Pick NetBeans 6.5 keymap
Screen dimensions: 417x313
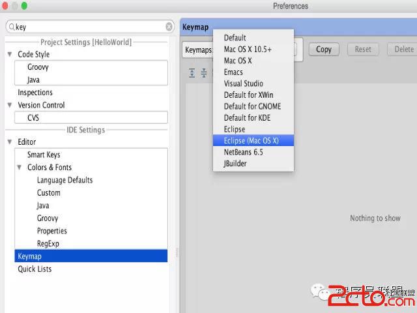[253, 152]
